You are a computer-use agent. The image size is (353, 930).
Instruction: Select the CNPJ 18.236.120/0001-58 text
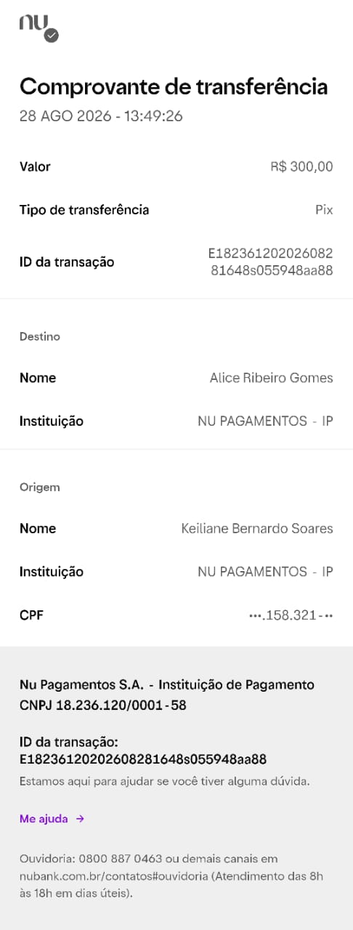pyautogui.click(x=103, y=705)
